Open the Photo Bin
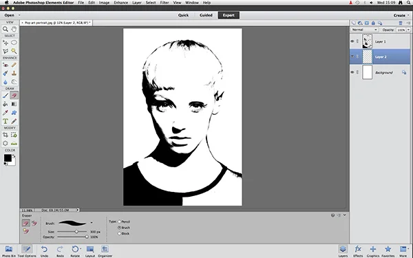Screen dimensions: 413x258 9,251
